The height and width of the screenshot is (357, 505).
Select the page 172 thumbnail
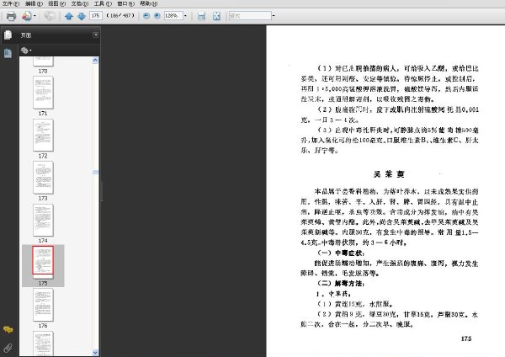click(43, 136)
